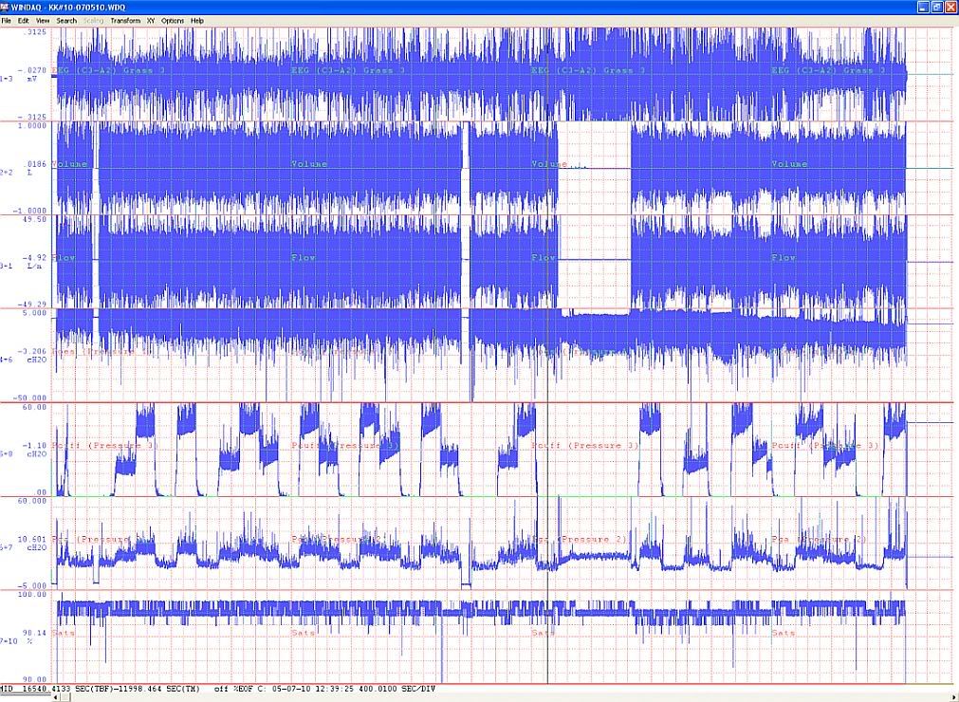This screenshot has height=702, width=959.
Task: Minimize the WinDaq window
Action: 924,7
